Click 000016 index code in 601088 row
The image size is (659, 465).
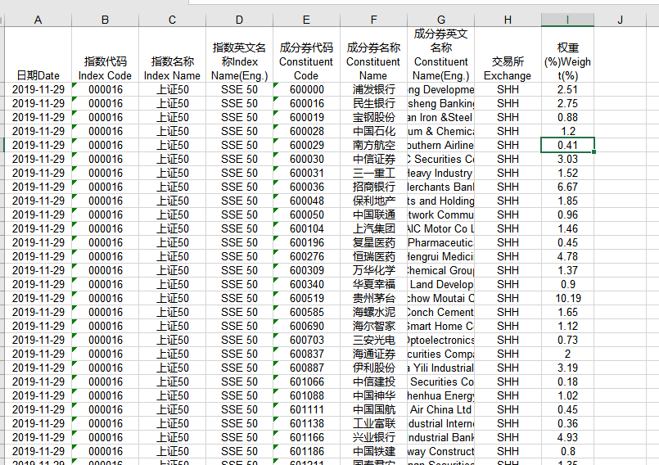[x=105, y=395]
